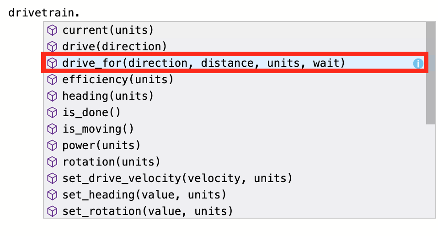Screen dimensions: 438x236
Task: Select rotation(units) in the suggestion list
Action: (111, 162)
